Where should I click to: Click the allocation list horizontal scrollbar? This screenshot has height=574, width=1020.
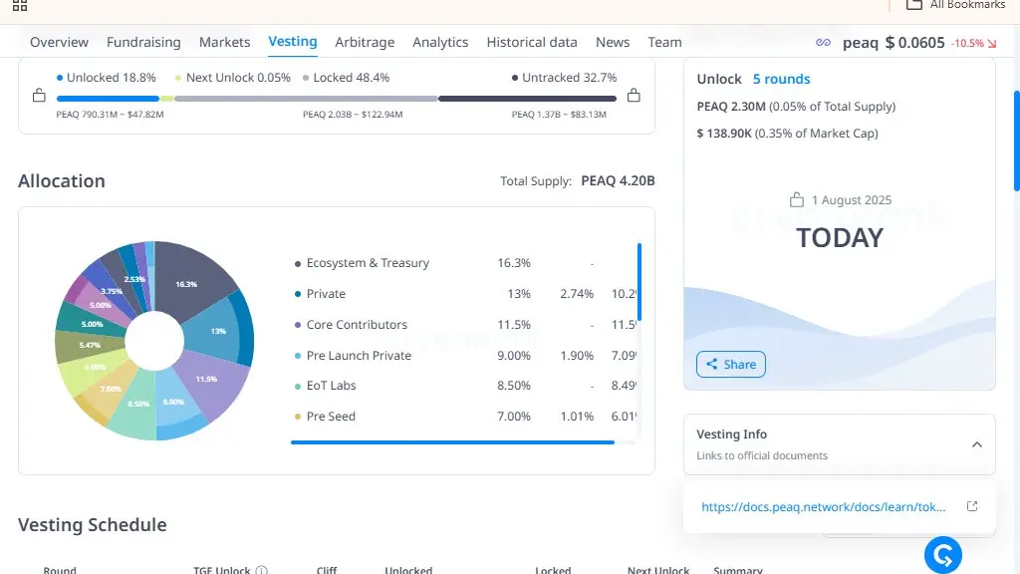coord(453,442)
